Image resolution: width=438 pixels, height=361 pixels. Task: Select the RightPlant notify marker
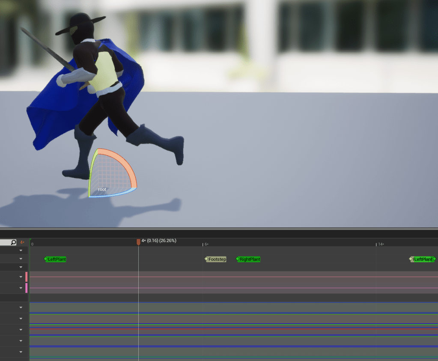click(x=249, y=259)
